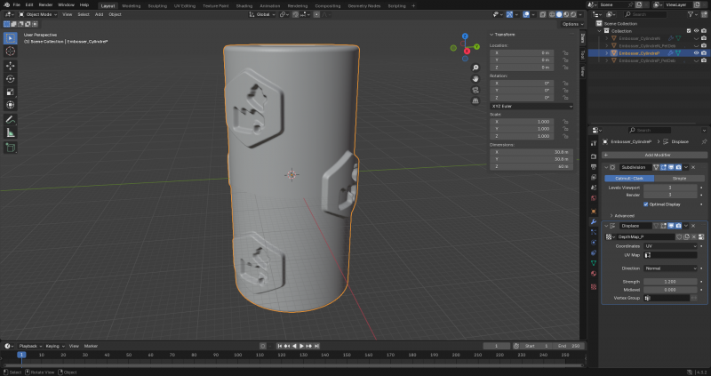Pick the Annotate pencil tool
The image size is (711, 376).
pos(11,119)
